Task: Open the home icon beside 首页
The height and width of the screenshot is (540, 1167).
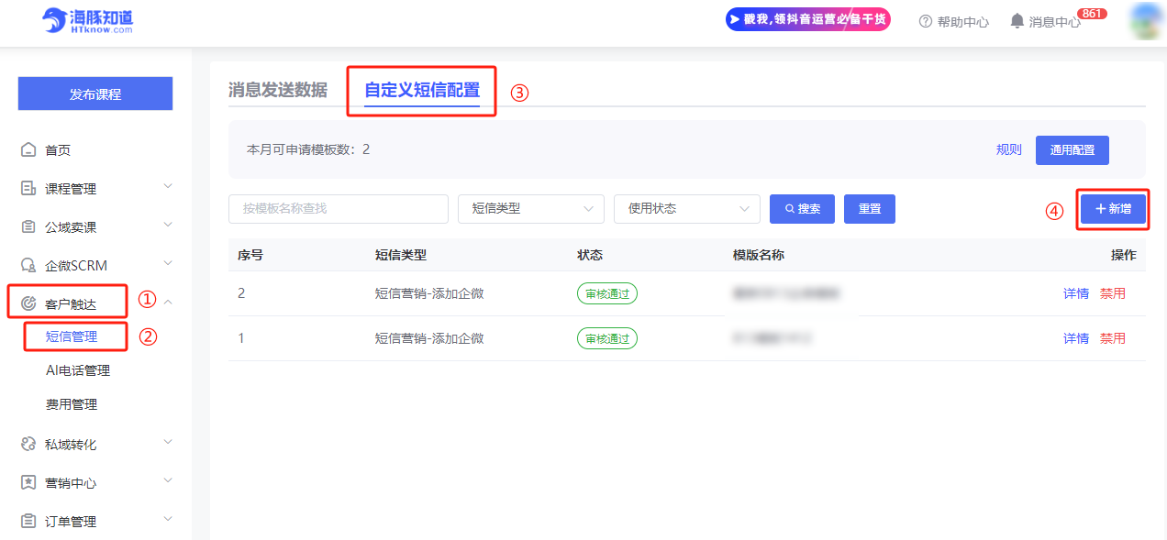Action: pyautogui.click(x=28, y=150)
